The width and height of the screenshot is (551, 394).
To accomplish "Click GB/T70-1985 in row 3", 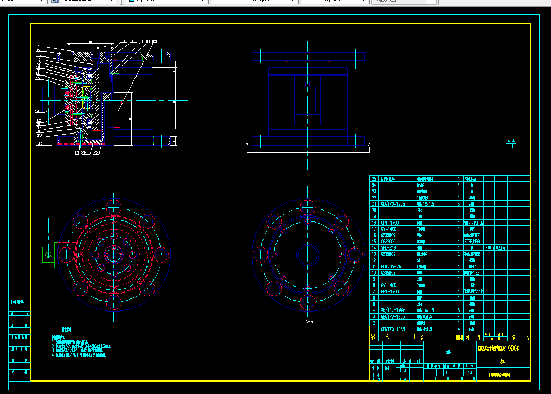I will [393, 316].
